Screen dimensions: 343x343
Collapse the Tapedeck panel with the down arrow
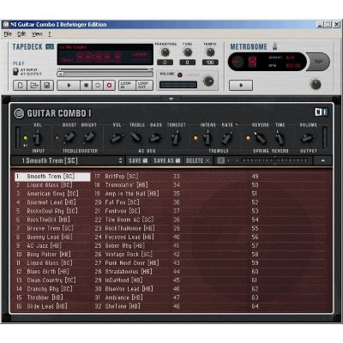pyautogui.click(x=171, y=99)
